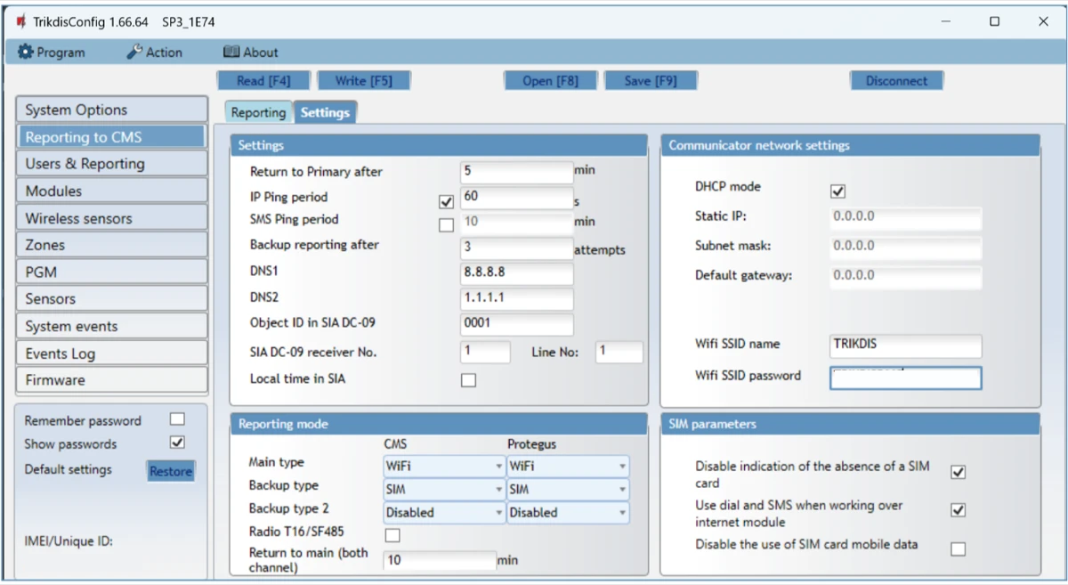Viewport: 1068px width, 585px height.
Task: Switch to the Reporting tab
Action: point(258,112)
